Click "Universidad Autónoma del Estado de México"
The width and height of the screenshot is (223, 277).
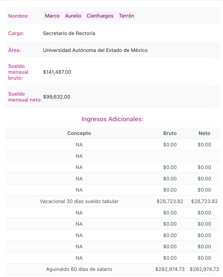pyautogui.click(x=95, y=50)
